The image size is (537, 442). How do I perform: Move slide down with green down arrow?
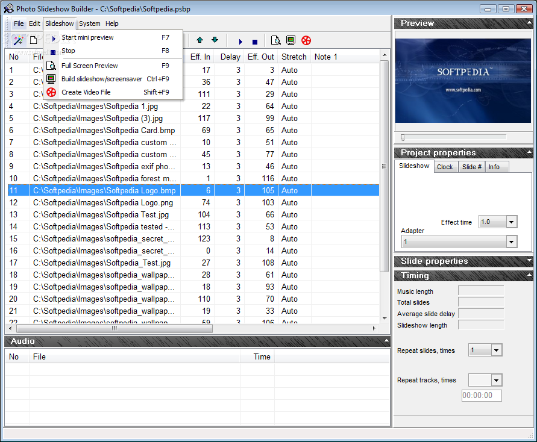(x=215, y=40)
